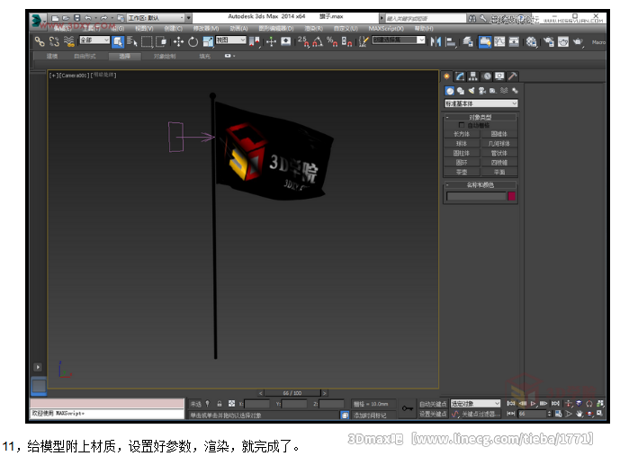
Task: Open the MAXScript(X) menu
Action: (386, 29)
